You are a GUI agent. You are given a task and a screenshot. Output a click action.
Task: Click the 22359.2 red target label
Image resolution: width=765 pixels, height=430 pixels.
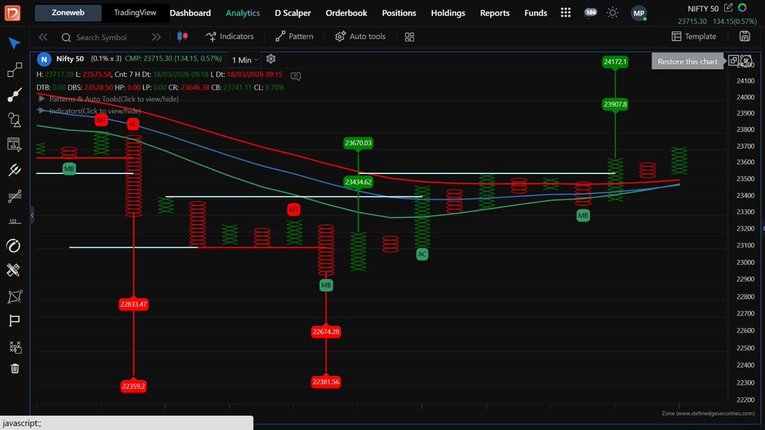click(x=133, y=386)
